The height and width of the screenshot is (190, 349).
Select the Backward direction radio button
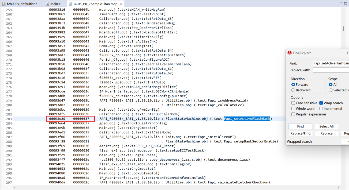point(293,90)
